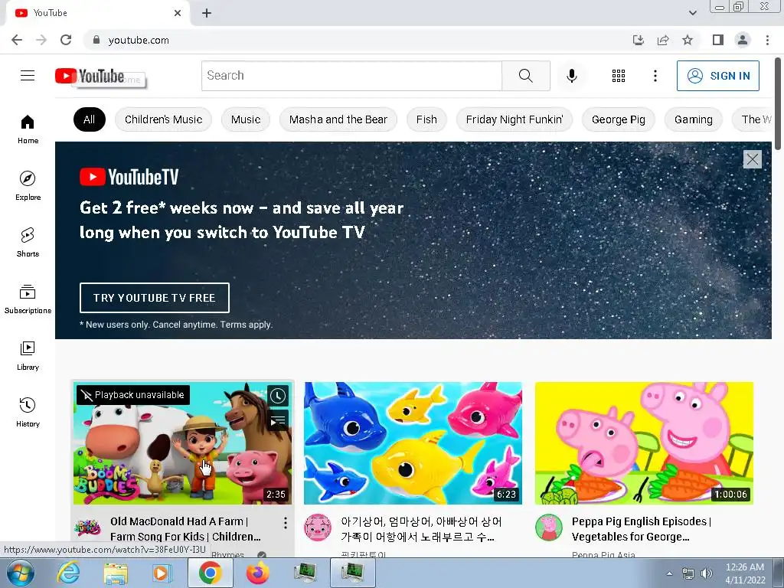784x588 pixels.
Task: Open the Korean baby shark video title
Action: pyautogui.click(x=421, y=529)
